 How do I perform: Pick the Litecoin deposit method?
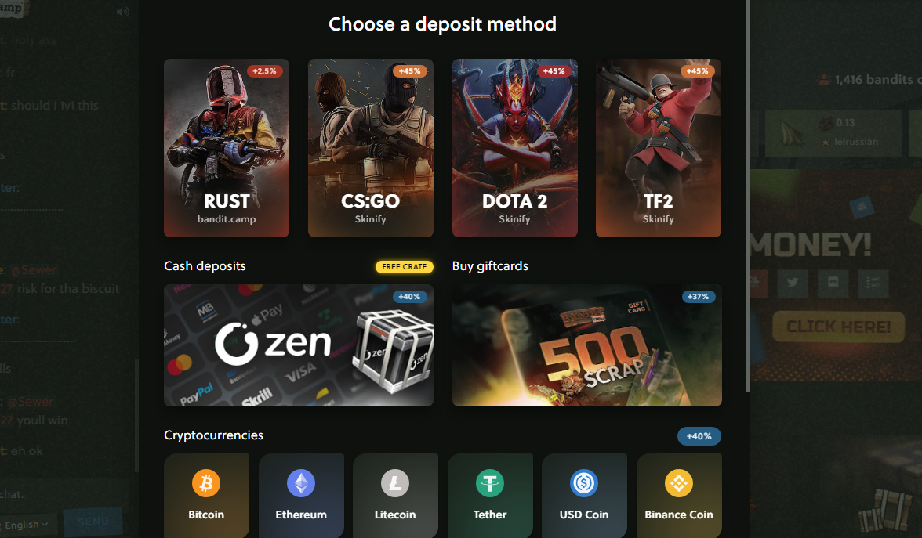395,496
